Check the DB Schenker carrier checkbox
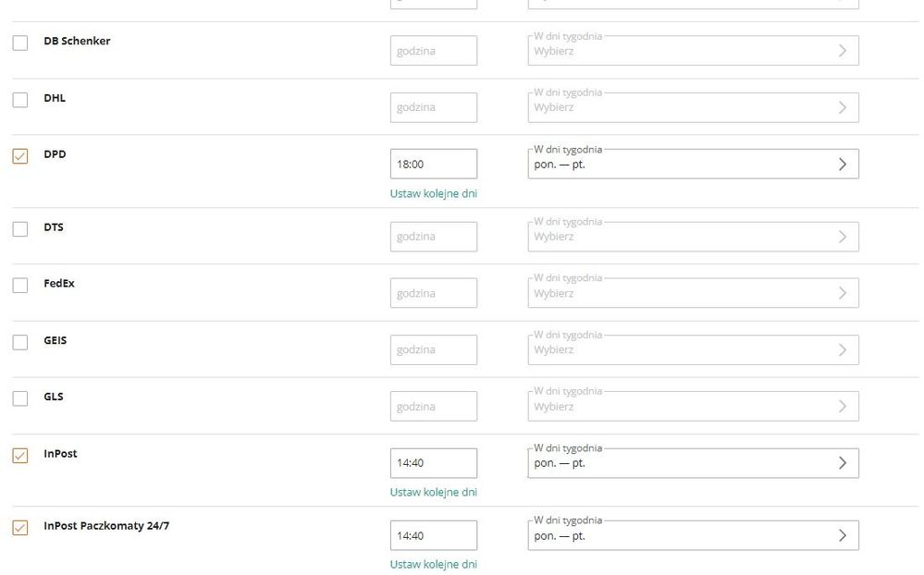Image resolution: width=924 pixels, height=575 pixels. pos(20,43)
